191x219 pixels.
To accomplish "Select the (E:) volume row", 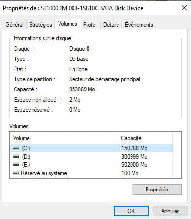I will 91,165.
